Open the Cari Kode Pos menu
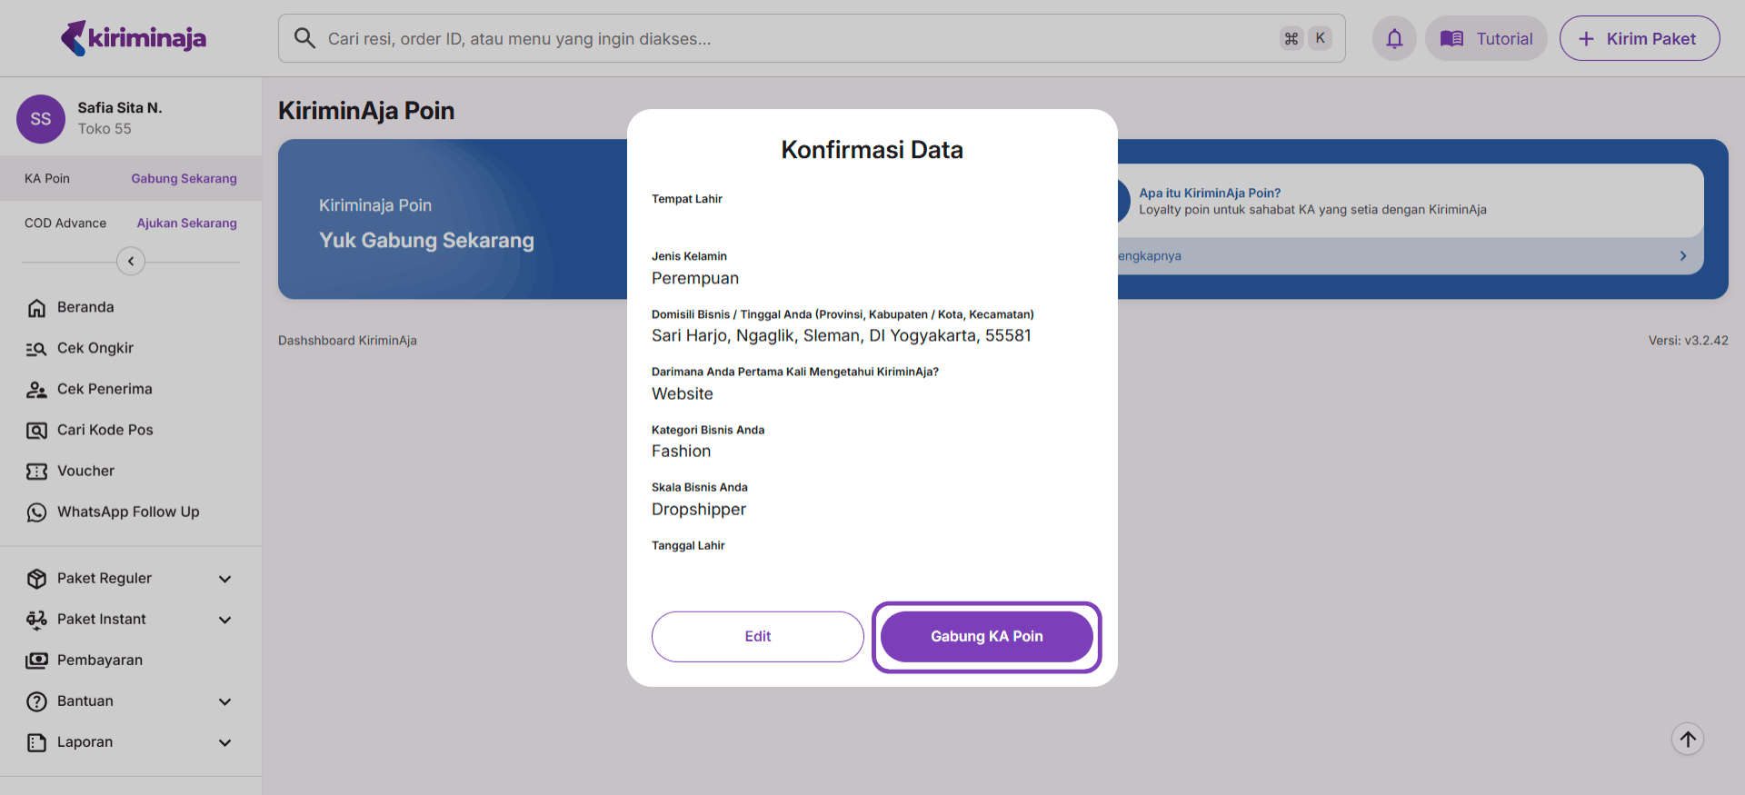 105,430
